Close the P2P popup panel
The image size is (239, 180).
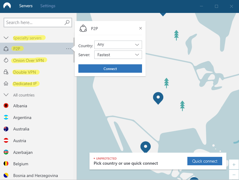tap(141, 28)
